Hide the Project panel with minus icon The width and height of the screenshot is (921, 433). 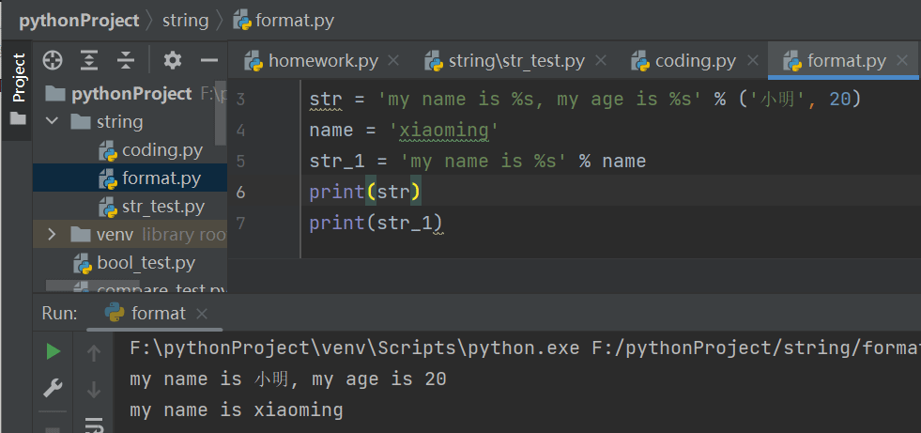click(208, 61)
